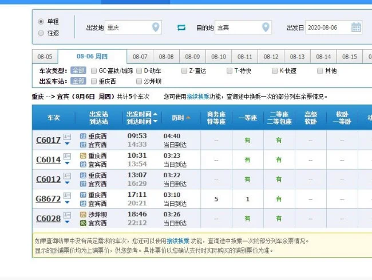Check the K-快速 train type filter

point(275,71)
